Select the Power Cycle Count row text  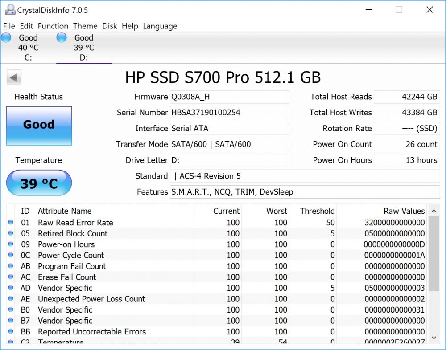tap(71, 256)
